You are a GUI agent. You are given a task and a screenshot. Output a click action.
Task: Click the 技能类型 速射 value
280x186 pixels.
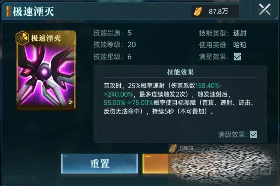click(240, 33)
